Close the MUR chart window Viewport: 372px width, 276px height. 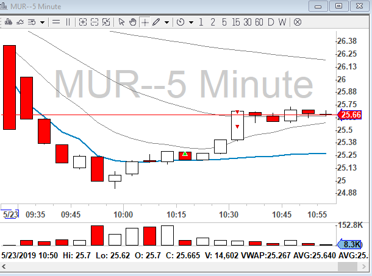coord(359,6)
